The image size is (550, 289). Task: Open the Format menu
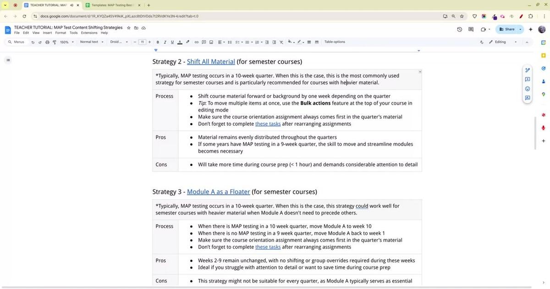pyautogui.click(x=60, y=33)
